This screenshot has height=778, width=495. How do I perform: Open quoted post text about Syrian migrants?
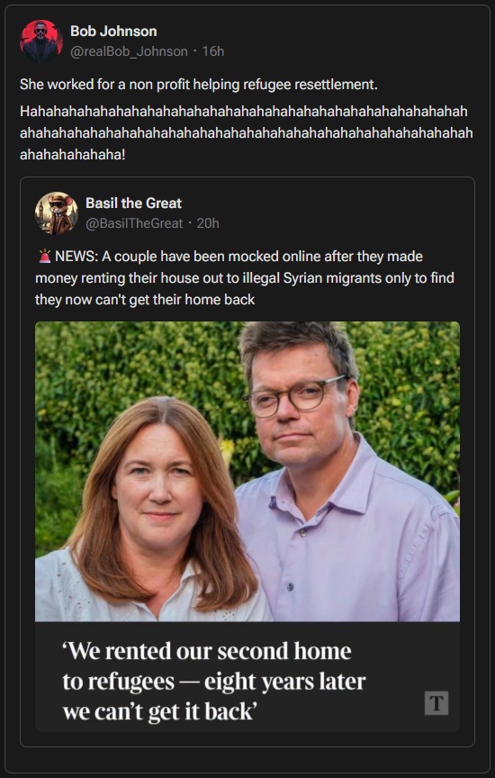pyautogui.click(x=245, y=278)
